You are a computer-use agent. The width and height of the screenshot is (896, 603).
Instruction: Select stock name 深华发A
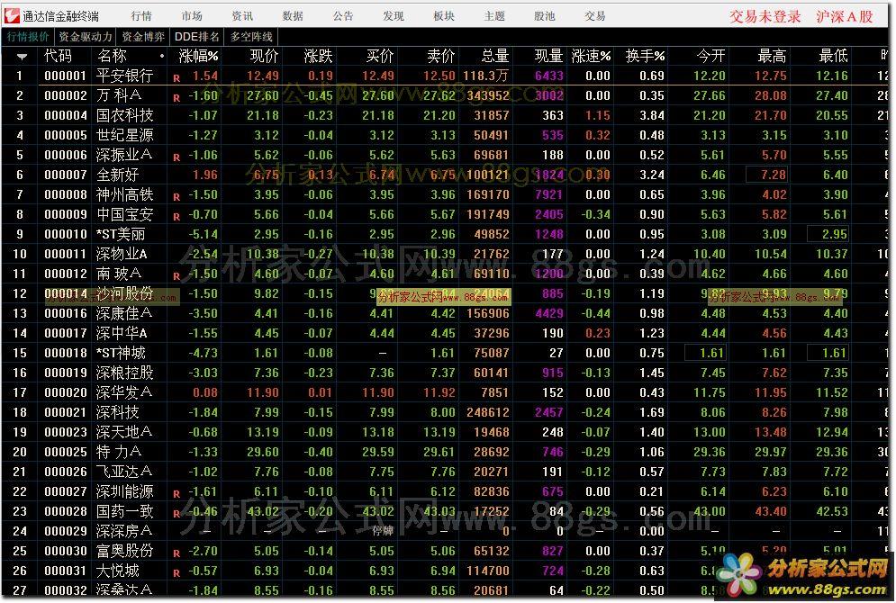click(x=124, y=392)
